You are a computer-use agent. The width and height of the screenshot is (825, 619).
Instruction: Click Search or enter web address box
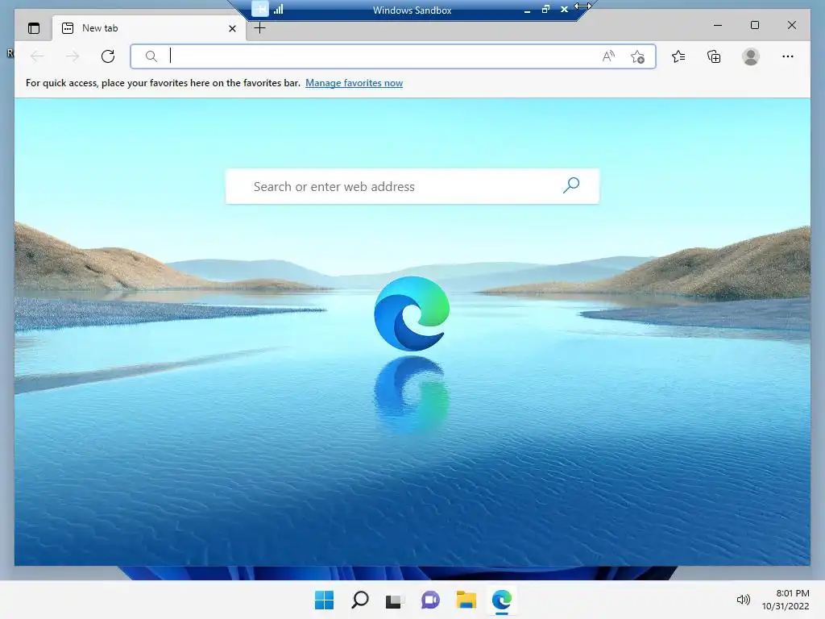(x=412, y=186)
